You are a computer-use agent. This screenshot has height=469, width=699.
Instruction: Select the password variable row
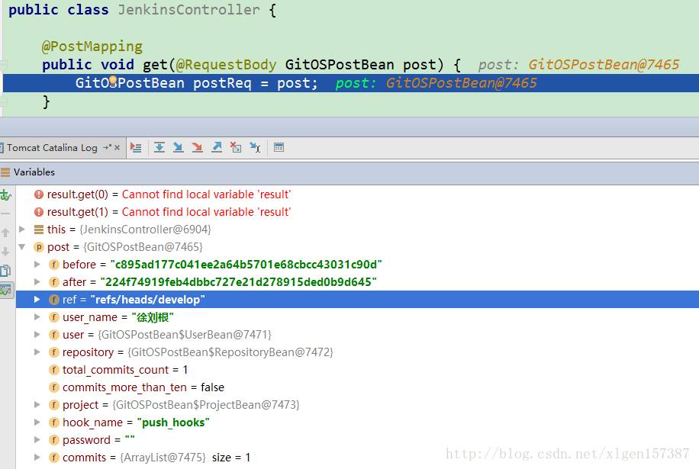point(357,440)
